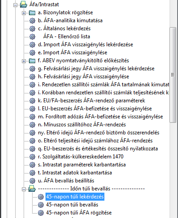The image size is (178, 218).
Task: Click gear icon of c. Általános lekérdezés
Action: 32,28
